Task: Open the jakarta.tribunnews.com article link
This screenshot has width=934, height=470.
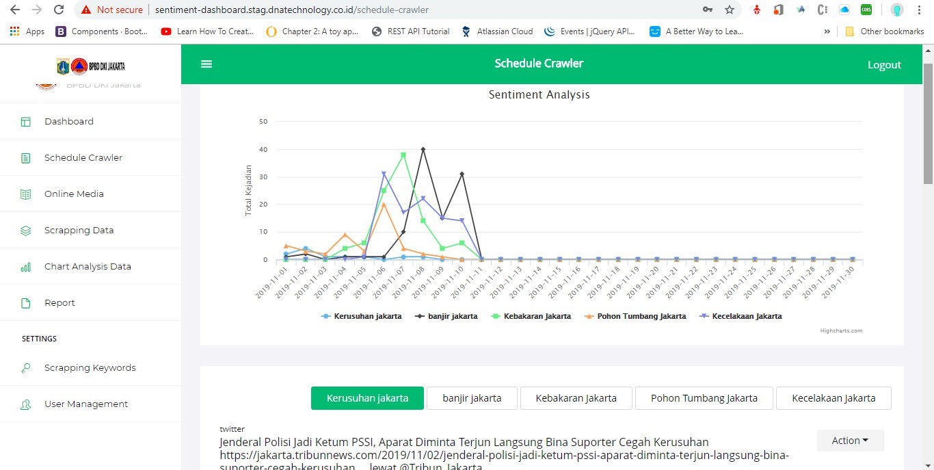Action: point(504,455)
